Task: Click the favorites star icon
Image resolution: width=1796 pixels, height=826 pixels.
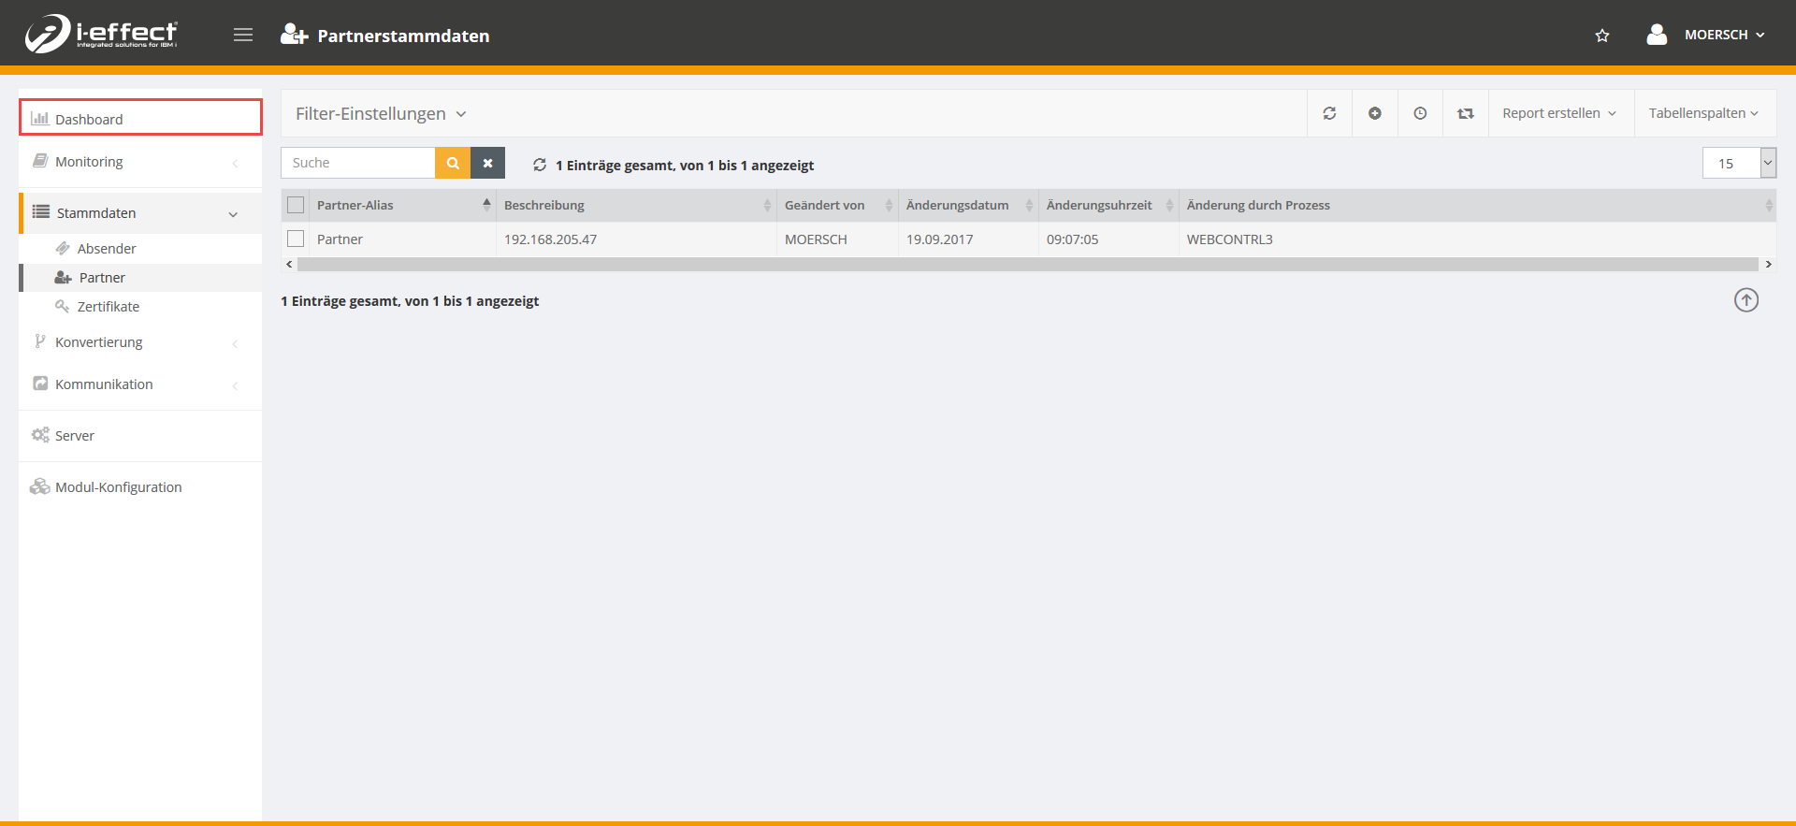Action: [x=1602, y=36]
